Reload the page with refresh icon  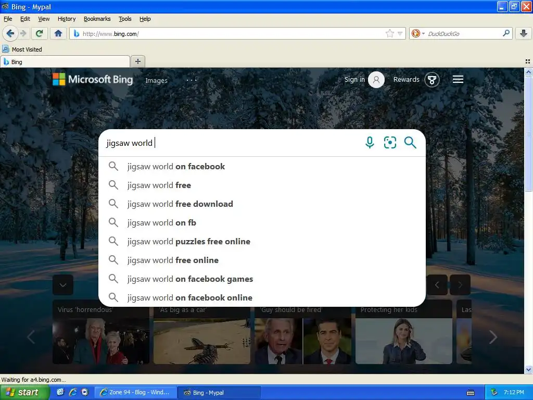click(39, 33)
